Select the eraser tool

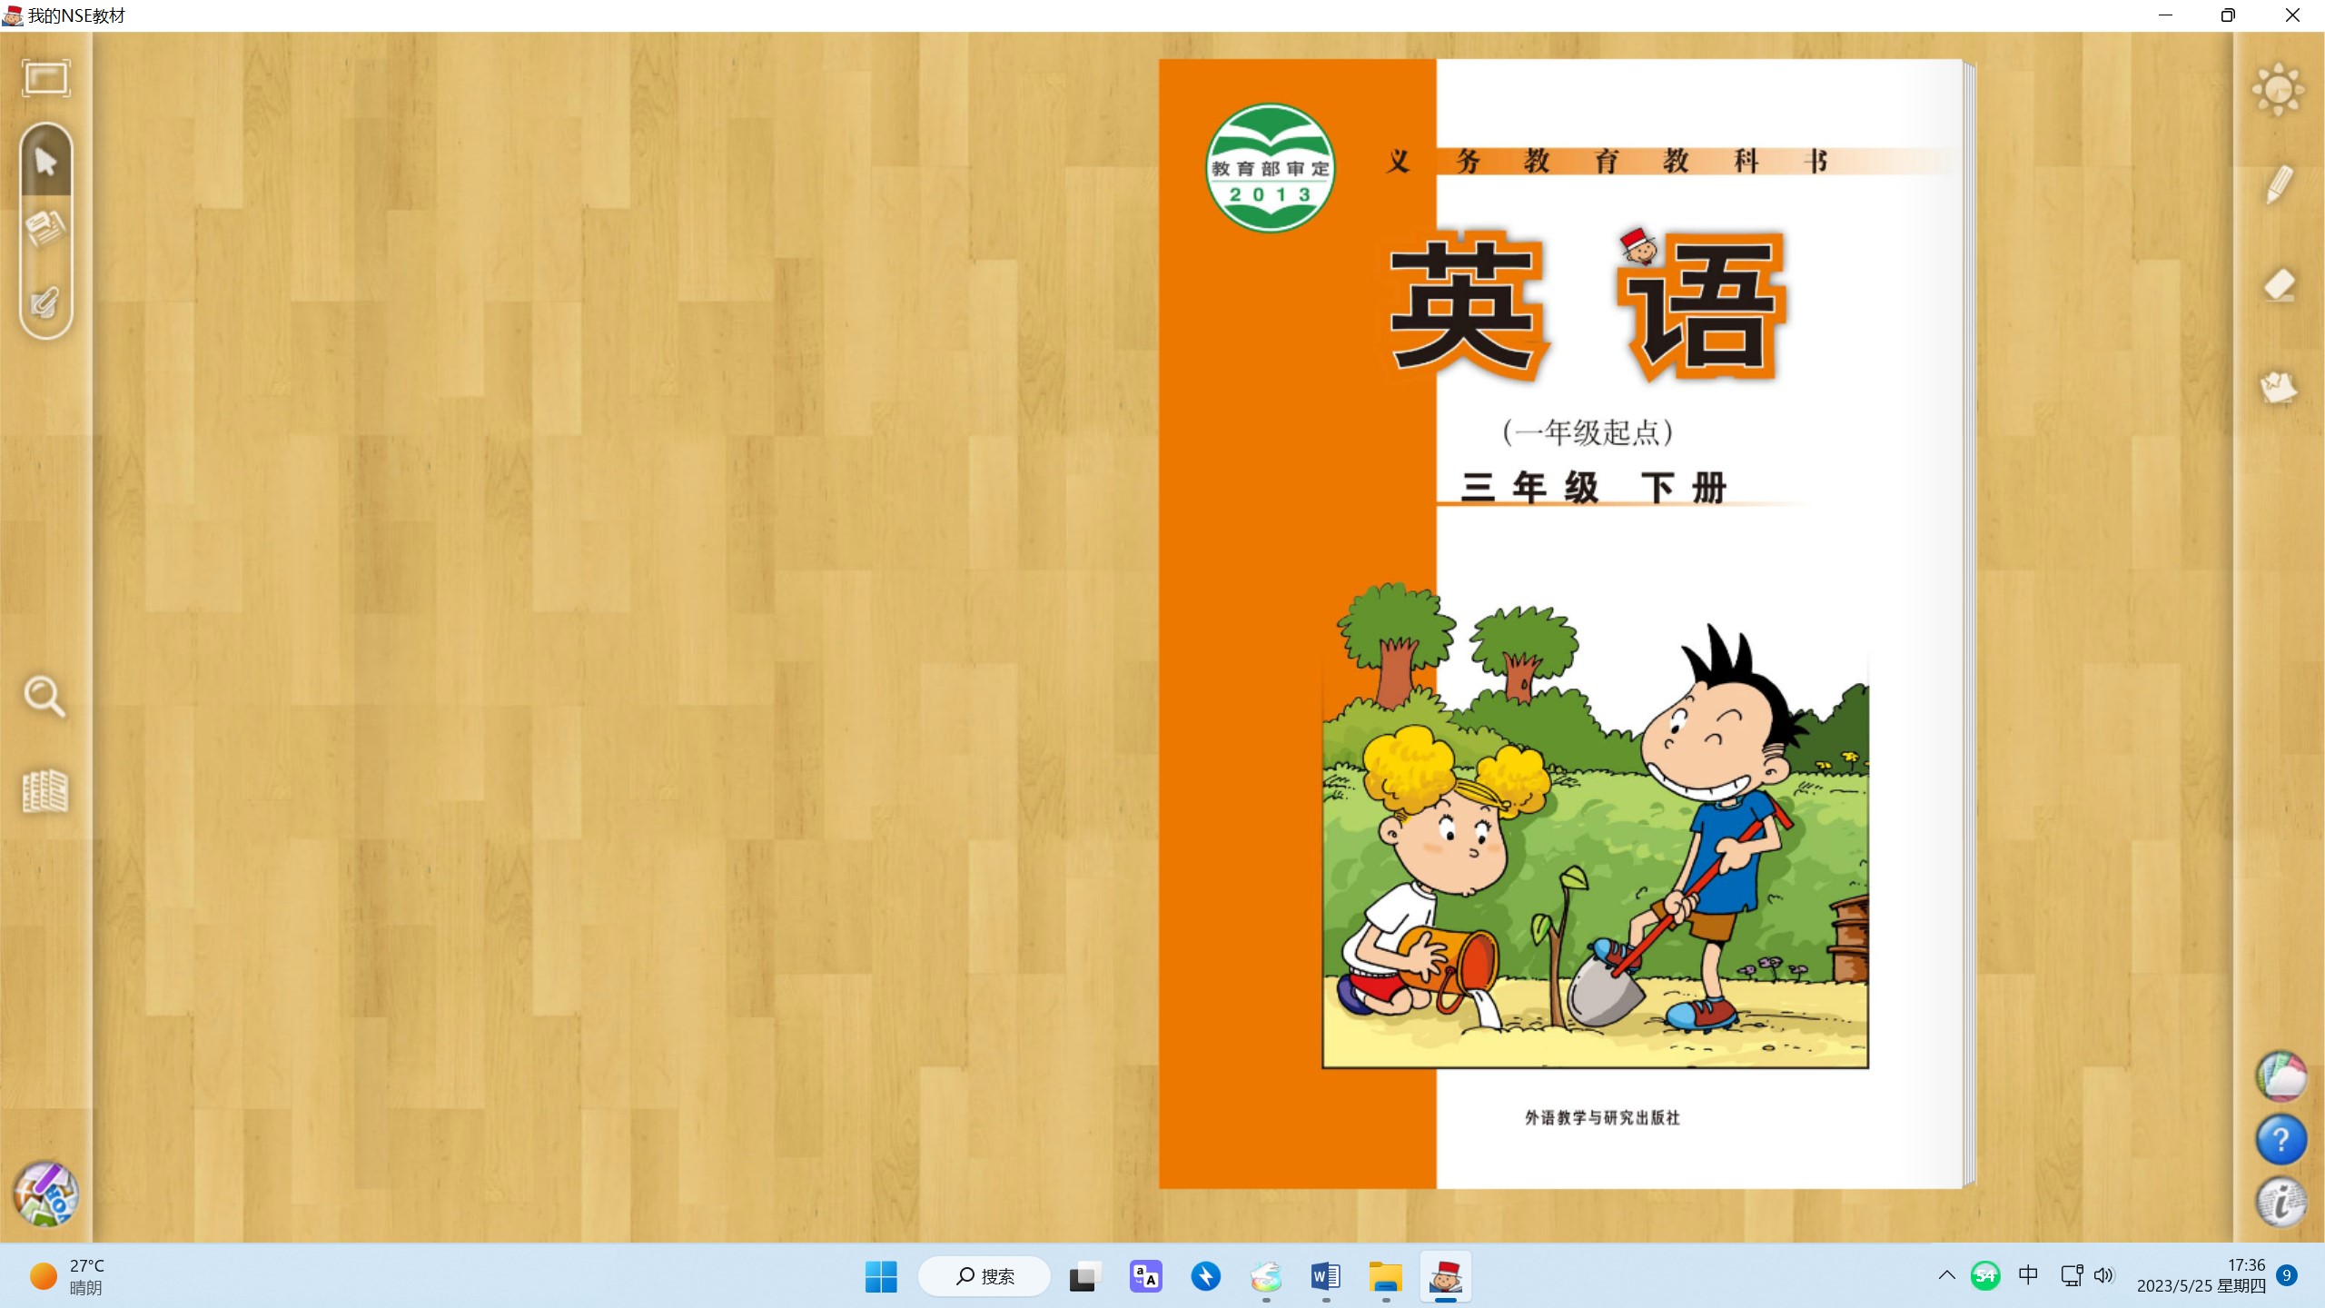[2280, 285]
